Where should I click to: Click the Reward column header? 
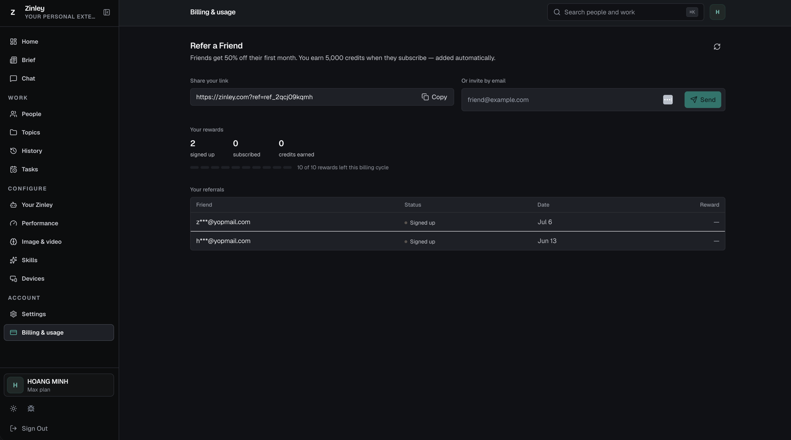(x=710, y=205)
